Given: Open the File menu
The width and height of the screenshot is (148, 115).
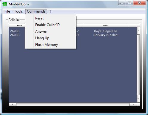Looking at the screenshot, I should pyautogui.click(x=7, y=11).
